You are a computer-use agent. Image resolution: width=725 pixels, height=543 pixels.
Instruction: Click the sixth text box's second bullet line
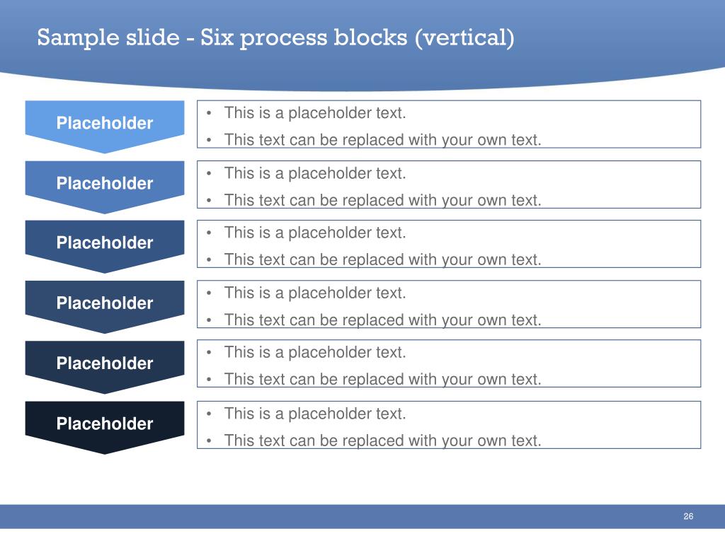point(383,440)
